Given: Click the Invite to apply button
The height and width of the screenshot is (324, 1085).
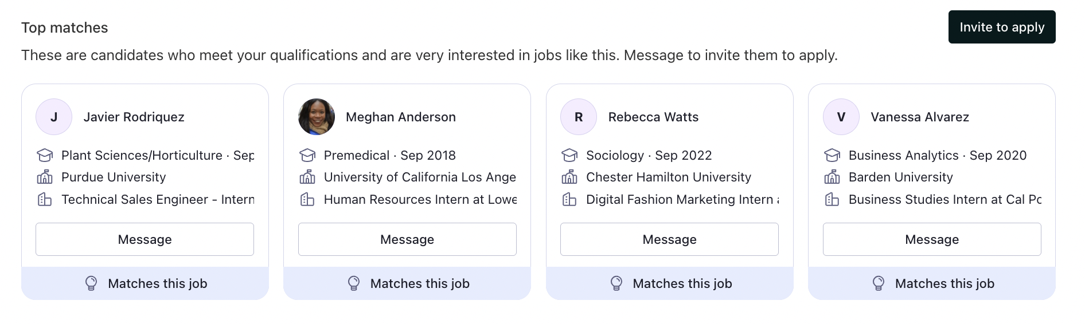Looking at the screenshot, I should (x=1002, y=27).
